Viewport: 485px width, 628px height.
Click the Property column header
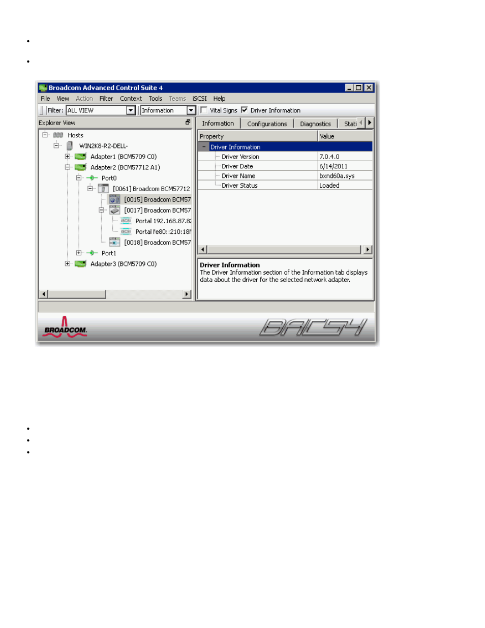point(258,136)
